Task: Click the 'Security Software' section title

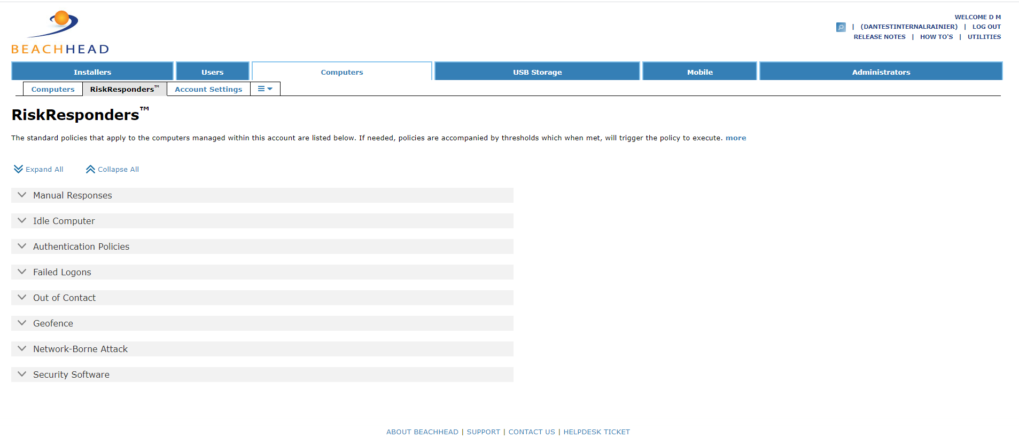Action: click(71, 375)
